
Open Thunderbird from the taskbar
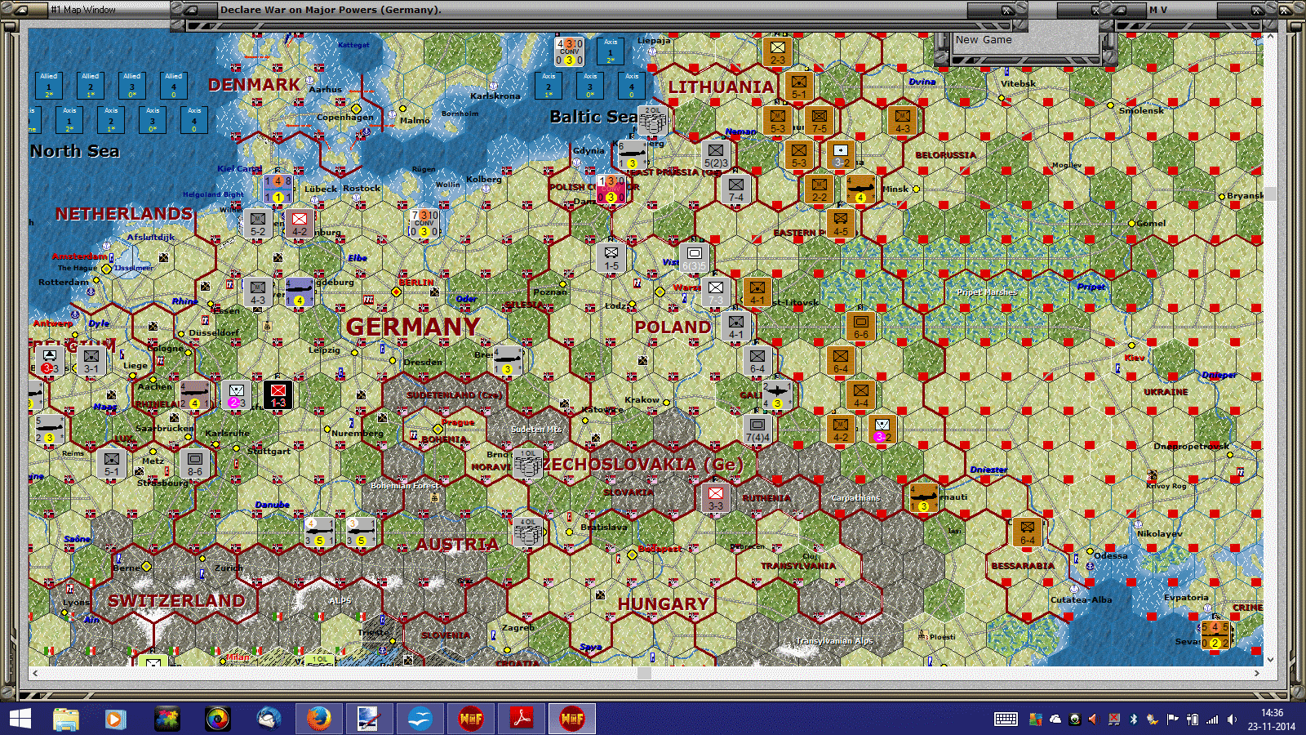coord(269,719)
